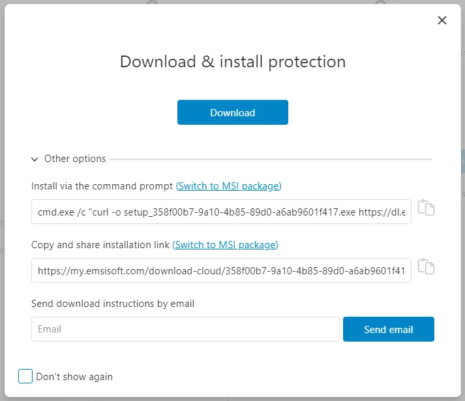Close the Download & install protection dialog
Screen dimensions: 465x401
tap(442, 20)
